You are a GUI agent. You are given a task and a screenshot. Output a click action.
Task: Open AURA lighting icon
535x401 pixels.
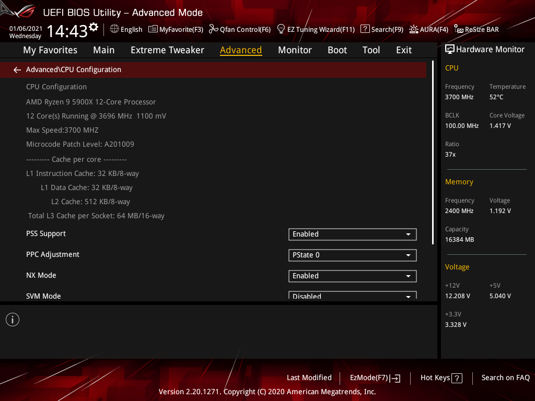click(414, 29)
